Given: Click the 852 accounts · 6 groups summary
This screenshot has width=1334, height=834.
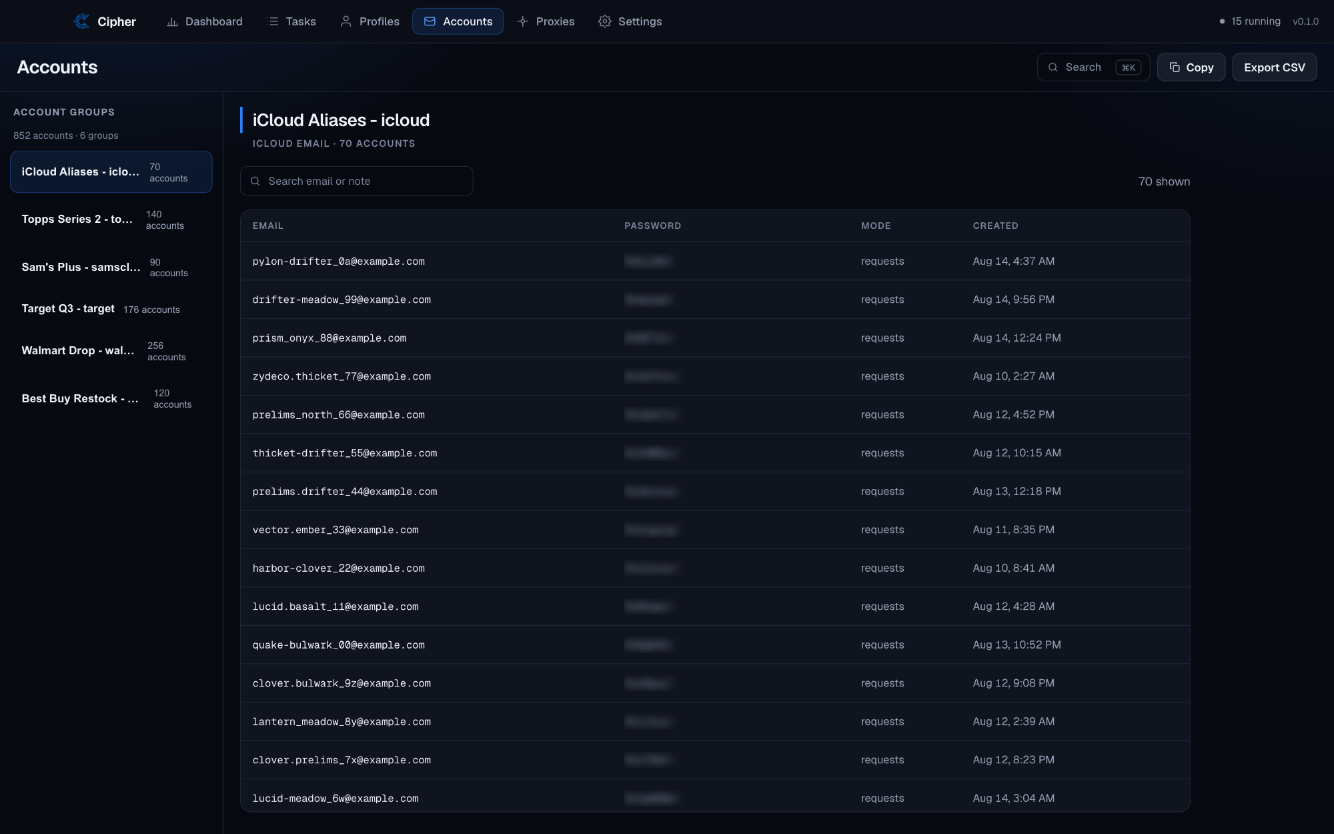Looking at the screenshot, I should pyautogui.click(x=66, y=135).
